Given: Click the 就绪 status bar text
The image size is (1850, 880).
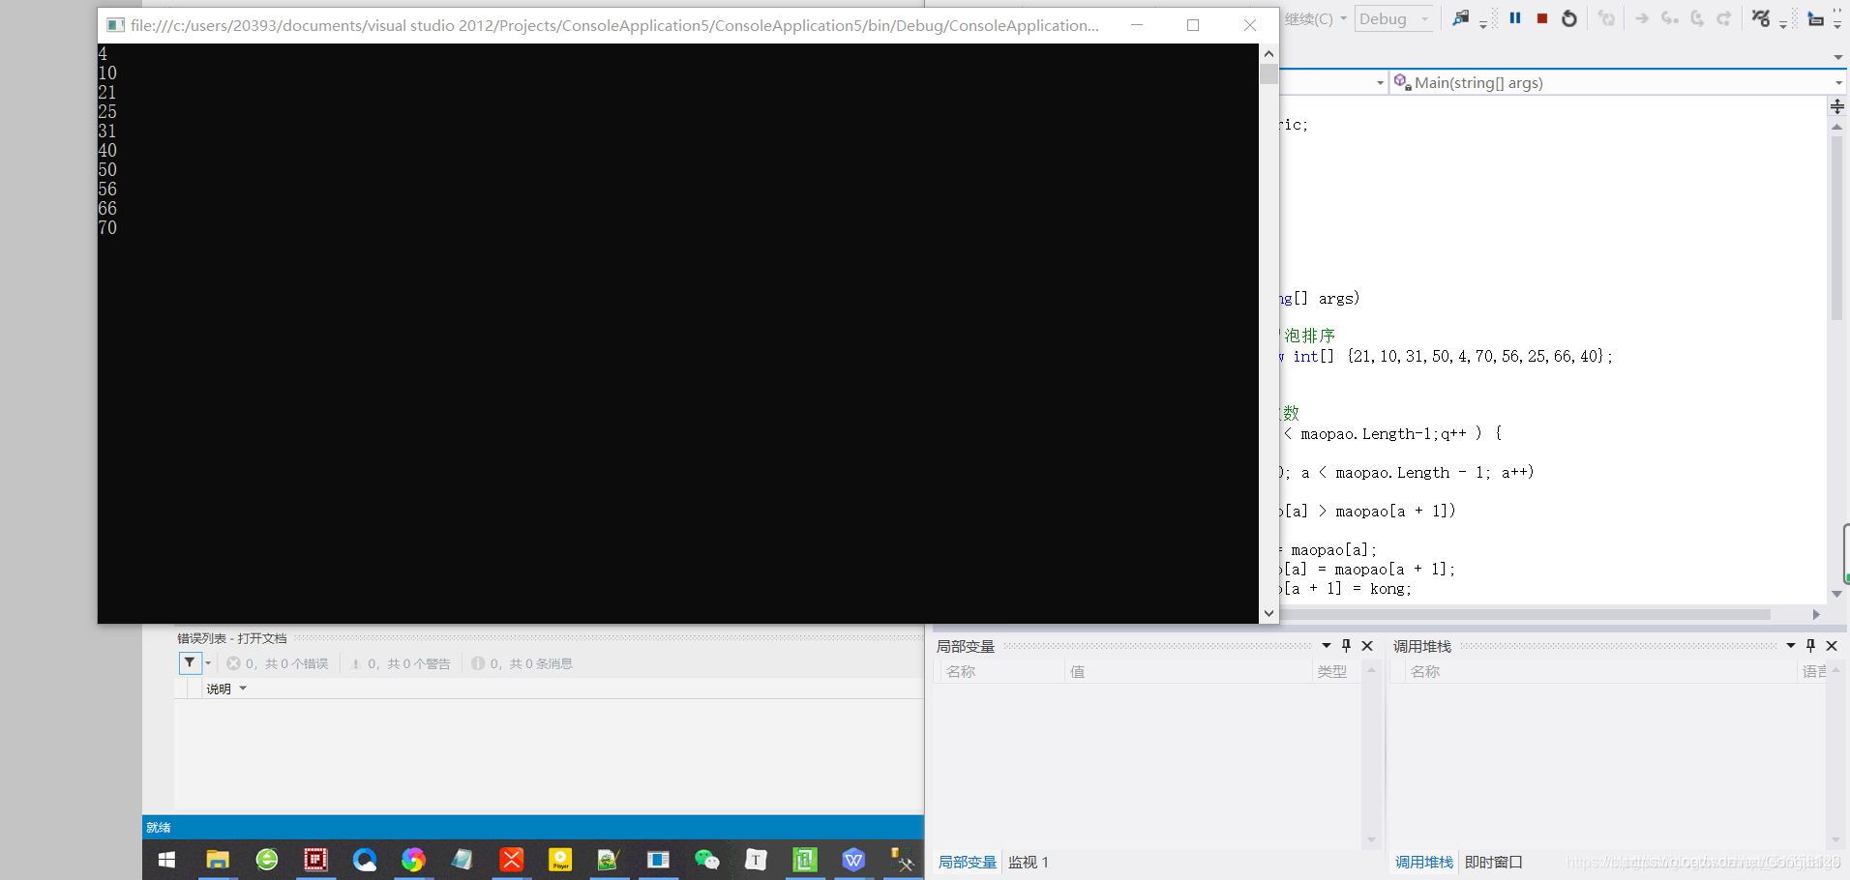Looking at the screenshot, I should click(159, 827).
